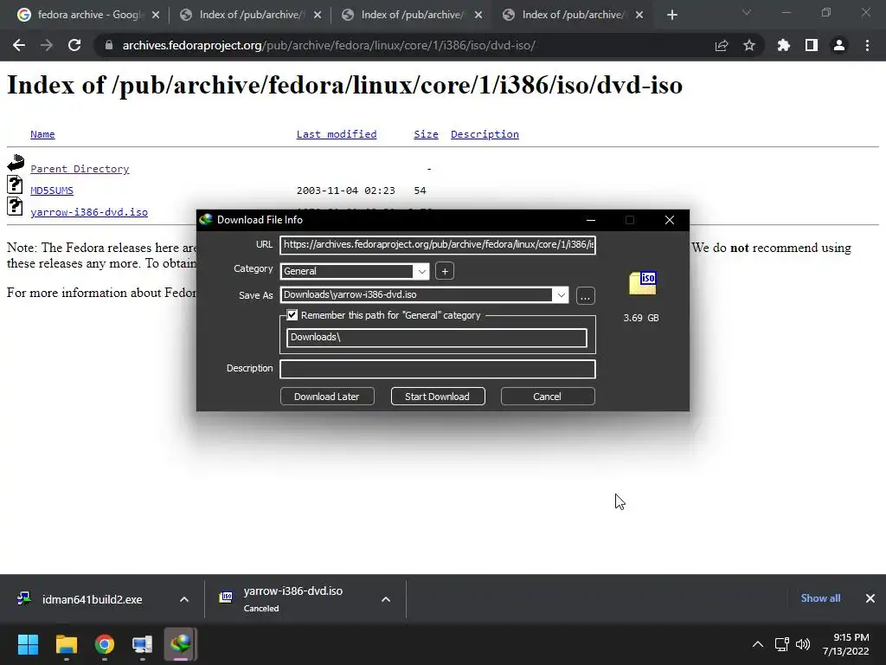Screen dimensions: 886x665
Task: Reload the current page
Action: (x=74, y=45)
